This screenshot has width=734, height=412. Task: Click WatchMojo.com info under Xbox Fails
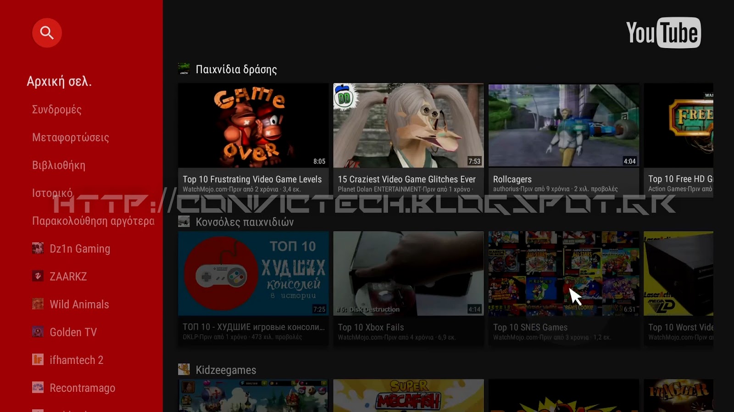point(397,337)
